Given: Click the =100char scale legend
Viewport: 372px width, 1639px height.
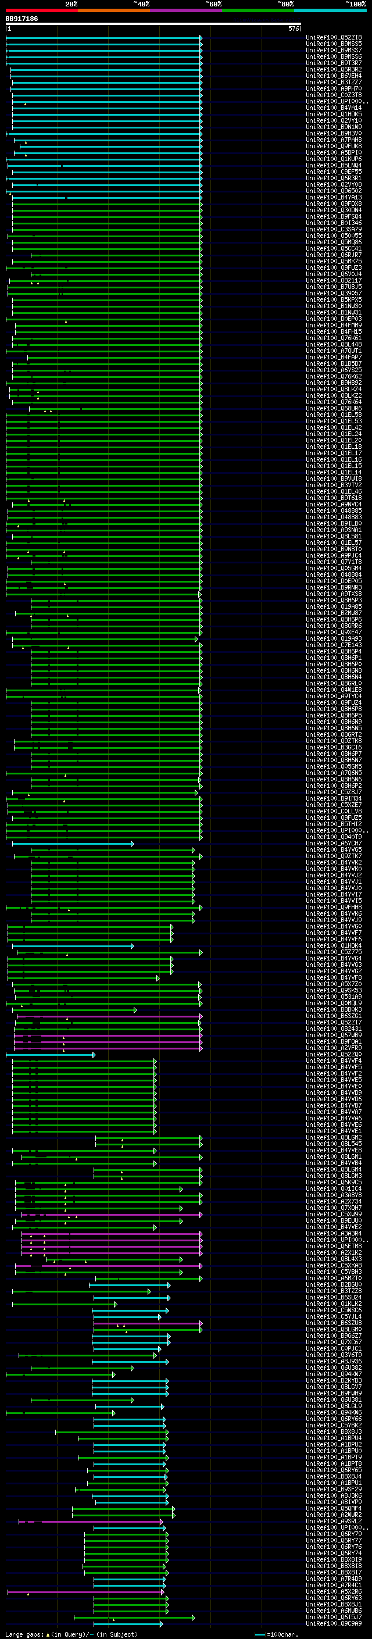Looking at the screenshot, I should pyautogui.click(x=277, y=1634).
